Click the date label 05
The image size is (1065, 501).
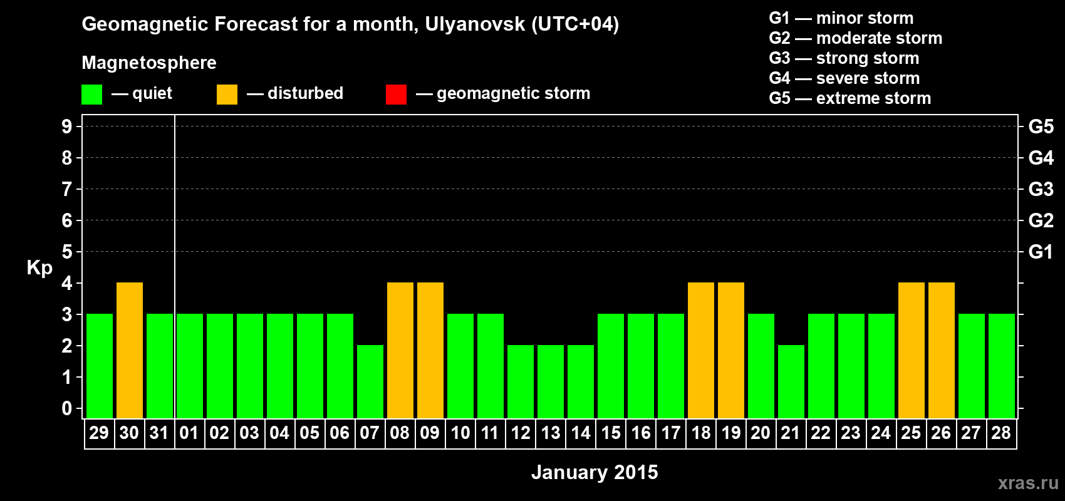coord(309,433)
